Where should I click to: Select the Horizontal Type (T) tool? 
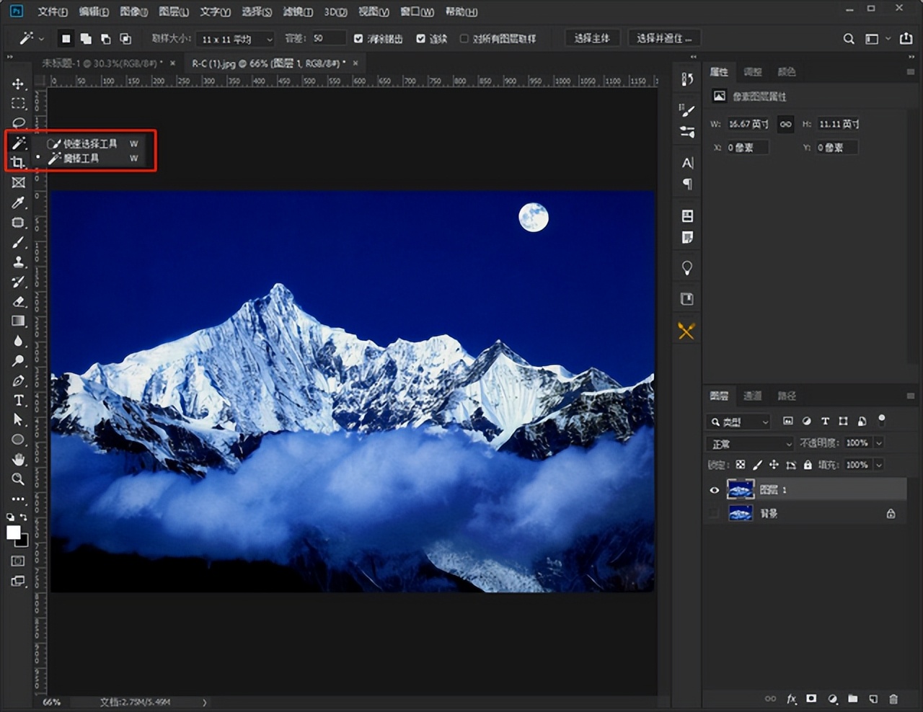18,400
